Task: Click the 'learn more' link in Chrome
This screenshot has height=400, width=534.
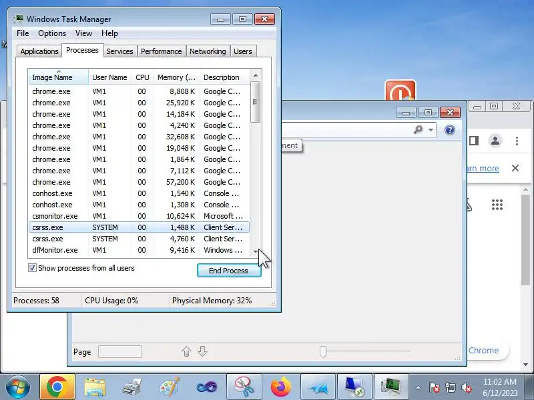Action: [x=483, y=169]
